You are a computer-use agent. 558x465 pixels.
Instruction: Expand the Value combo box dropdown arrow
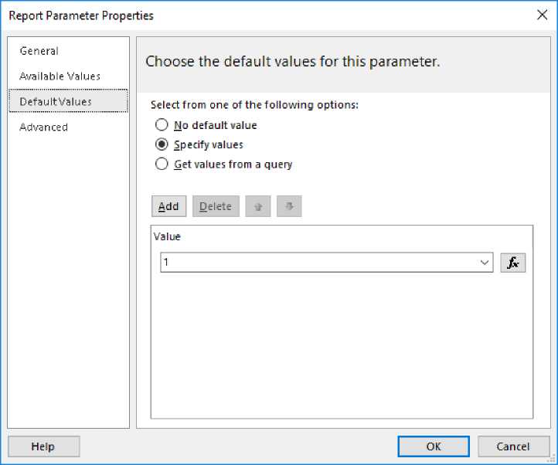point(485,263)
